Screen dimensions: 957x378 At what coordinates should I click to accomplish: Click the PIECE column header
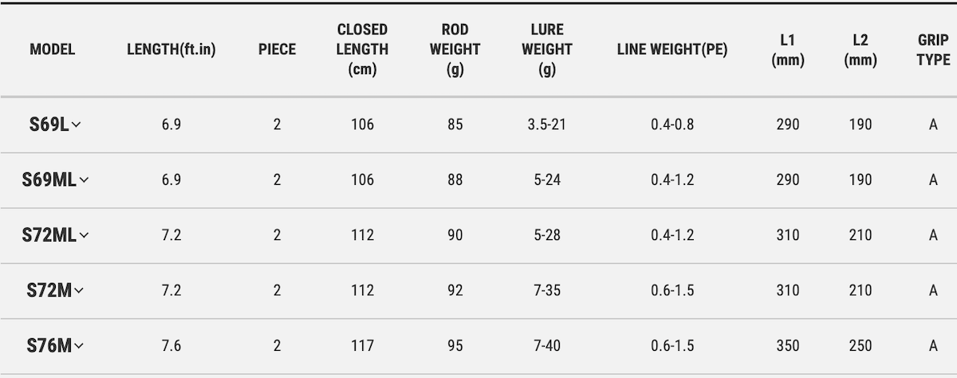277,49
